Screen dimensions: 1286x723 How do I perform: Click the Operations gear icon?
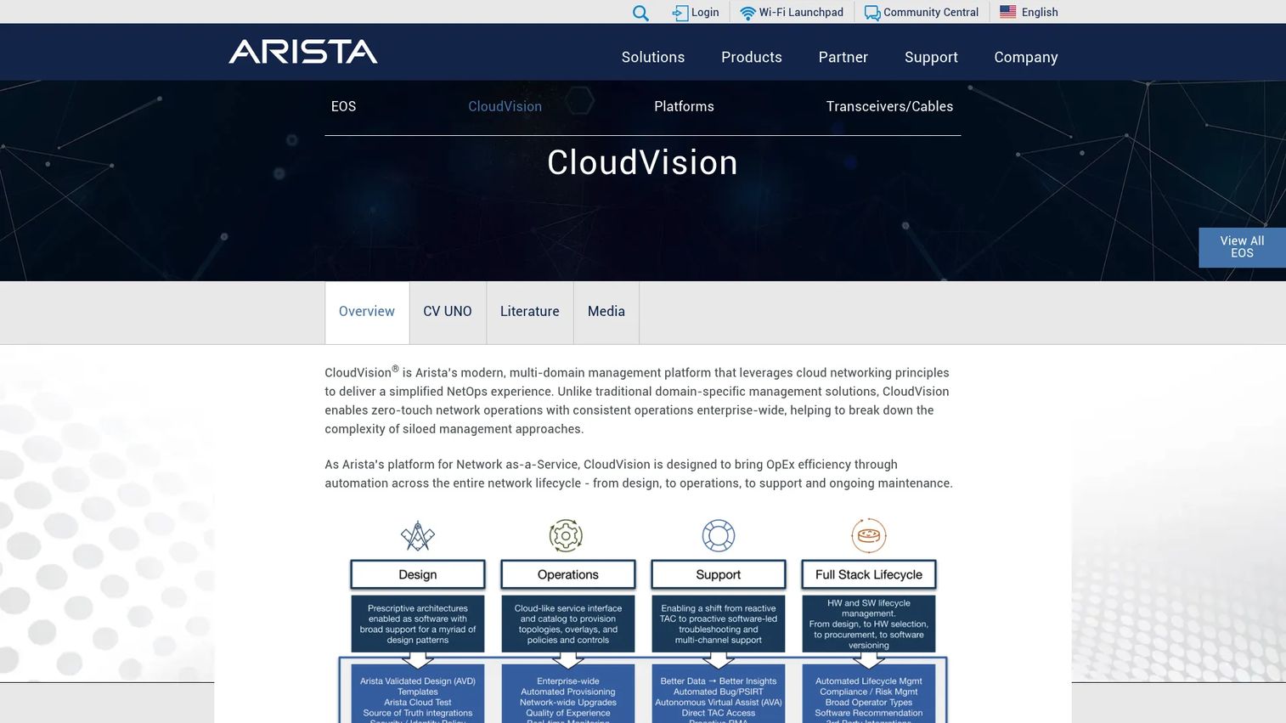click(x=566, y=536)
